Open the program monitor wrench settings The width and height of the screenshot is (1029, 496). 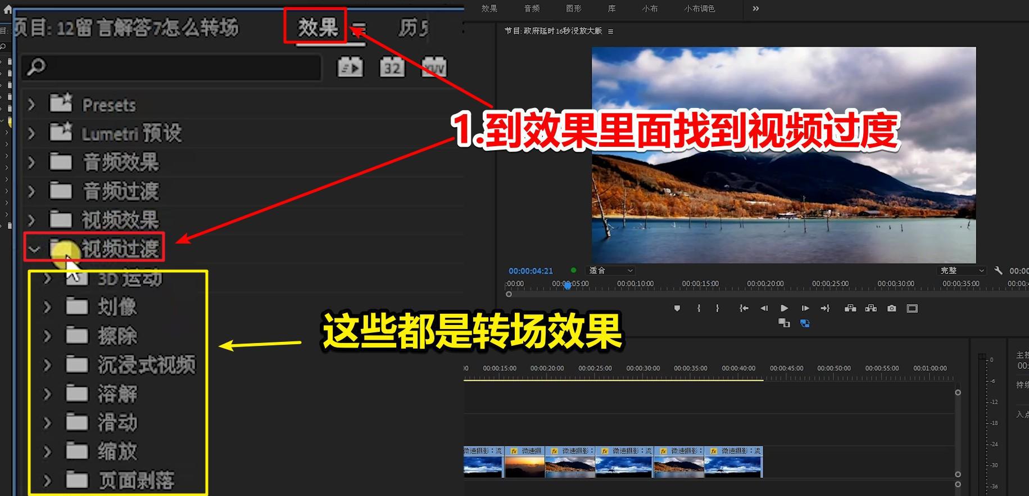[998, 270]
